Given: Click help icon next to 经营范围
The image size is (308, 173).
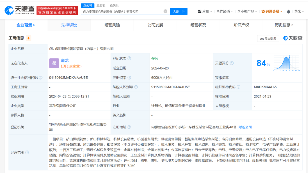Looking at the screenshot, I should pyautogui.click(x=27, y=152).
